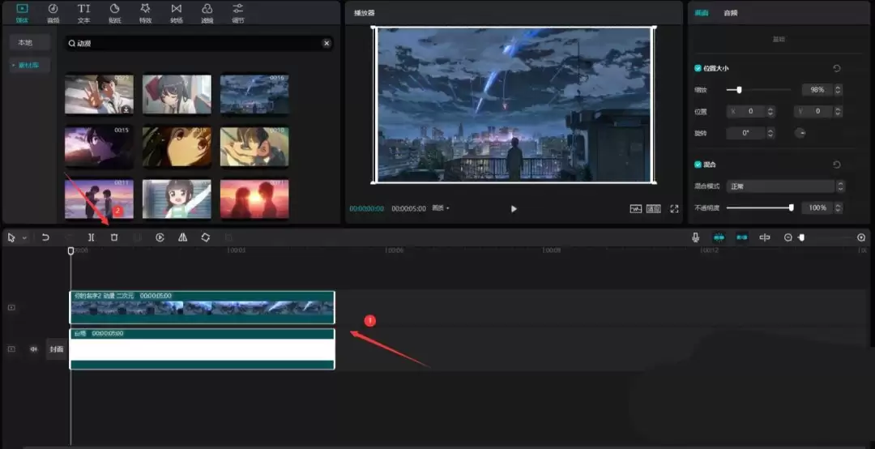Toggle the 位置大小 checkbox
875x449 pixels.
pos(698,69)
